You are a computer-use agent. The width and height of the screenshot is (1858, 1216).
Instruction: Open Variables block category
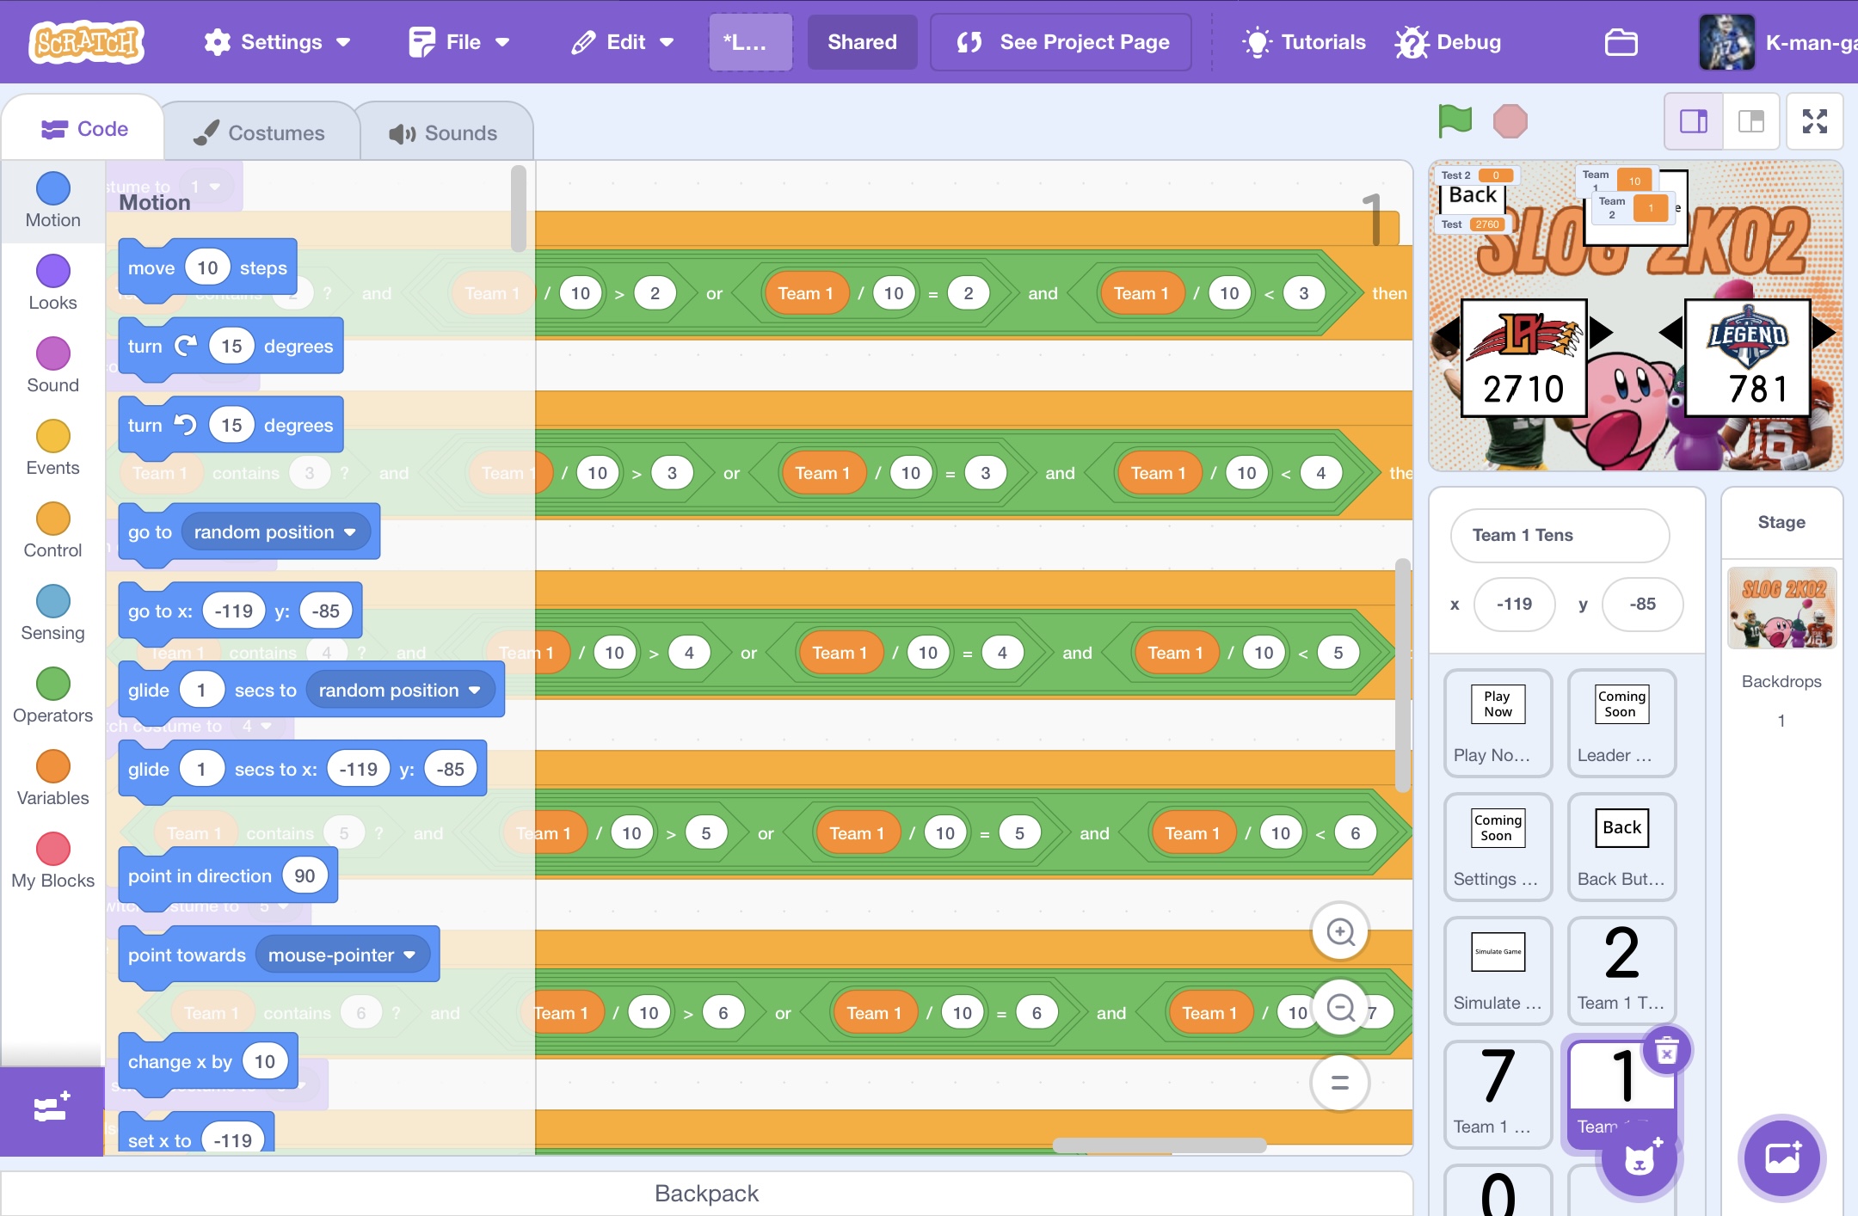(x=52, y=778)
